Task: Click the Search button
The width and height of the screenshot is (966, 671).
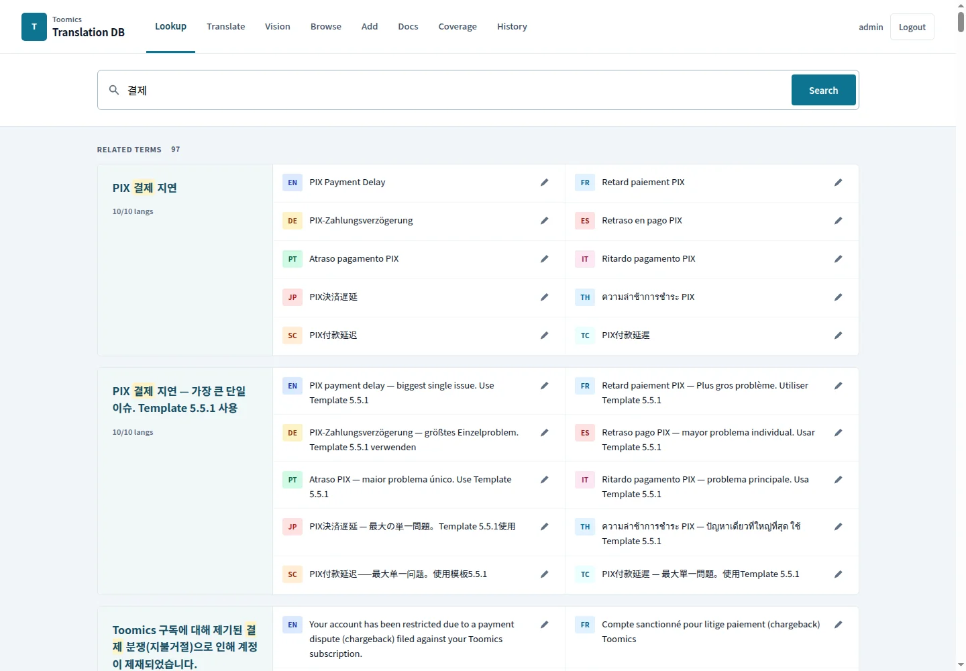Action: point(824,90)
